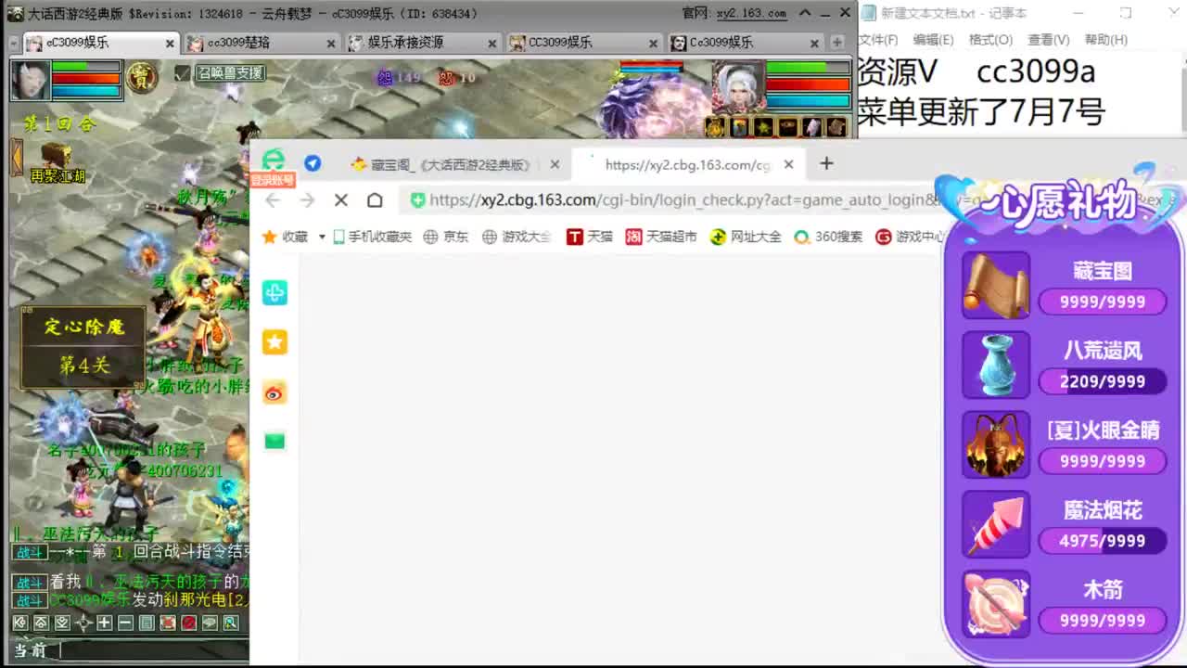The width and height of the screenshot is (1187, 668).
Task: Close the cc3099楚珞 game tab
Action: 331,44
